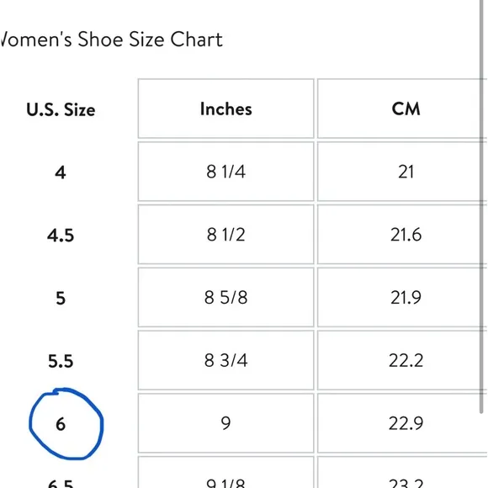Click the 8 3/4 inches cell
488x488 pixels.
(226, 360)
